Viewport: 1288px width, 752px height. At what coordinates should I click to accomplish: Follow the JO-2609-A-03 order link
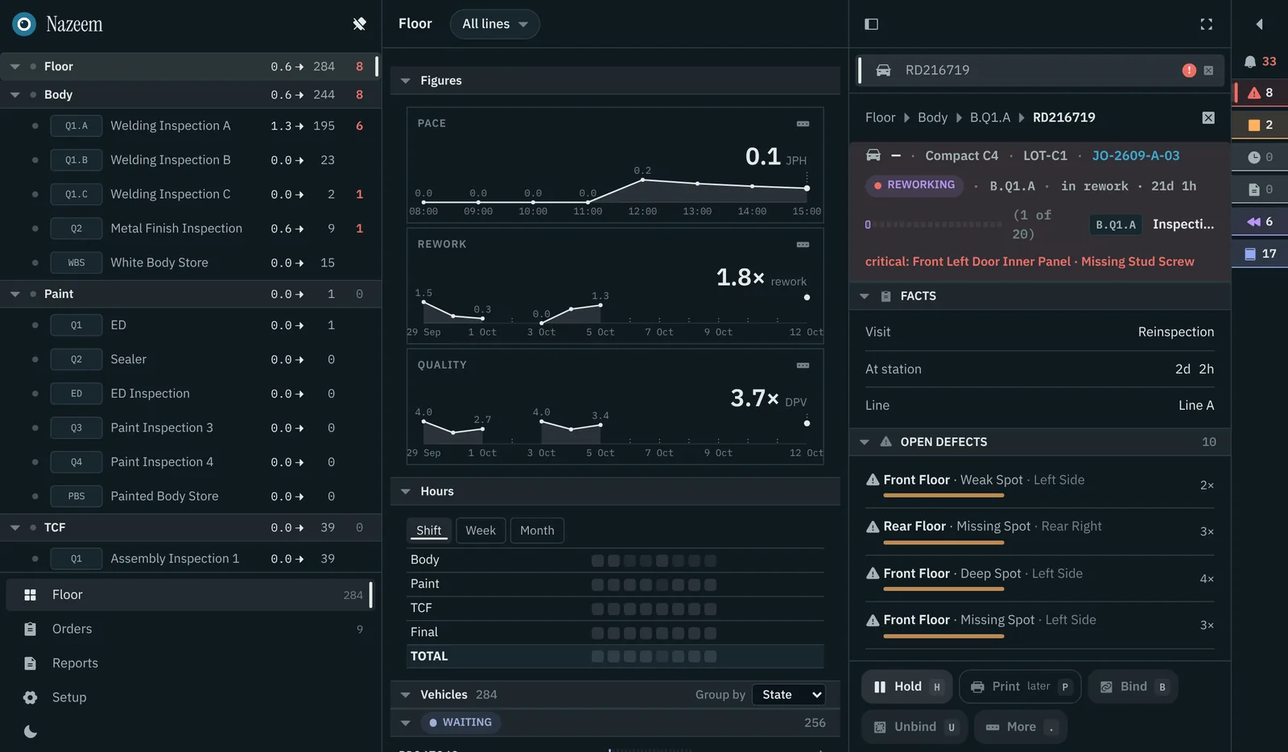1136,156
